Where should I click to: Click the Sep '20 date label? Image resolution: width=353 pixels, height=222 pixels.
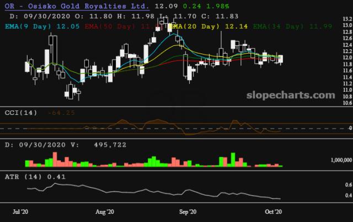pyautogui.click(x=188, y=212)
